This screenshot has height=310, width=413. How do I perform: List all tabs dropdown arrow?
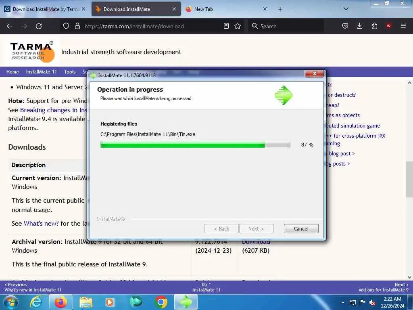pyautogui.click(x=346, y=9)
